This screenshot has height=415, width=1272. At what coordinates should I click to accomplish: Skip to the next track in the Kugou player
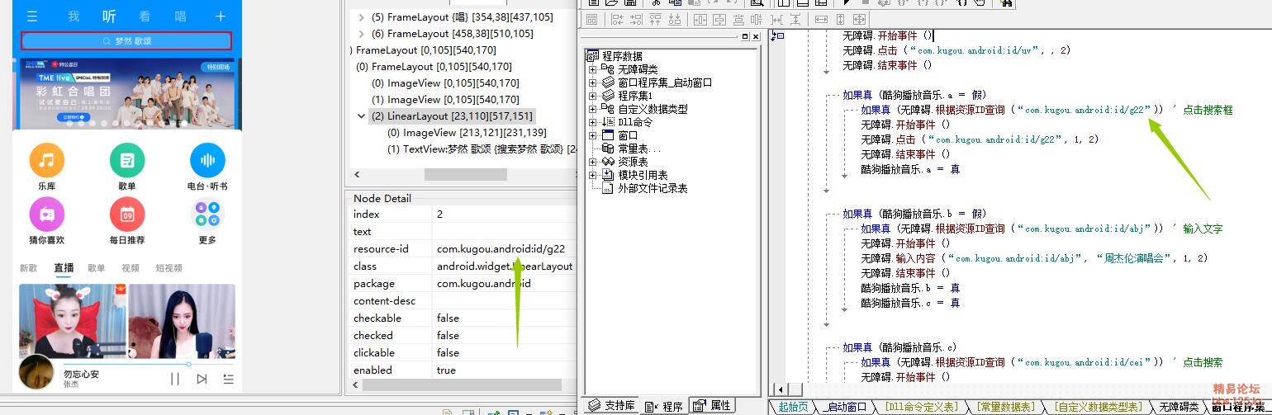202,379
